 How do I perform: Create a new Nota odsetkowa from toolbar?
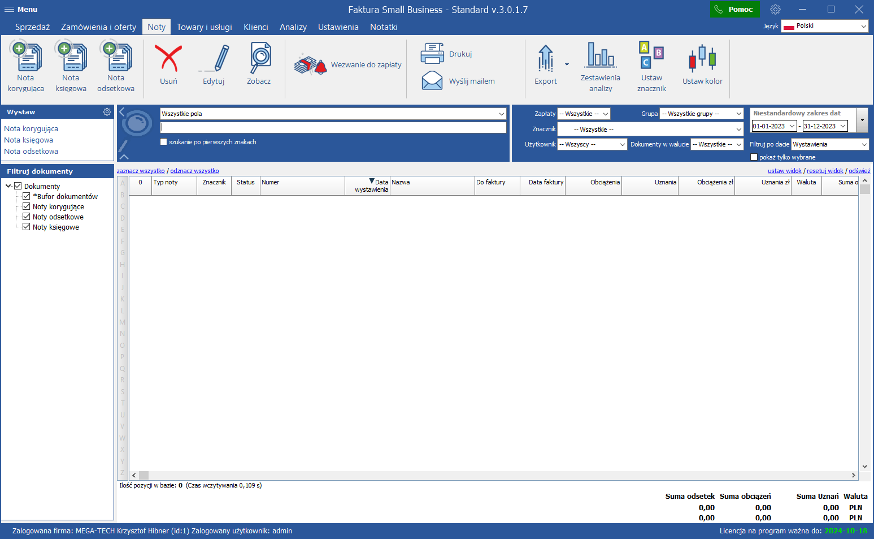pos(116,66)
